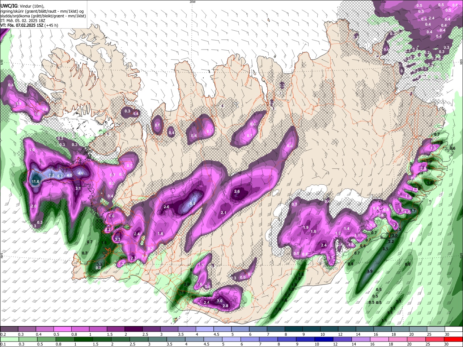Click the '20W' longitude label on top edge
This screenshot has width=463, height=347.
point(192,2)
